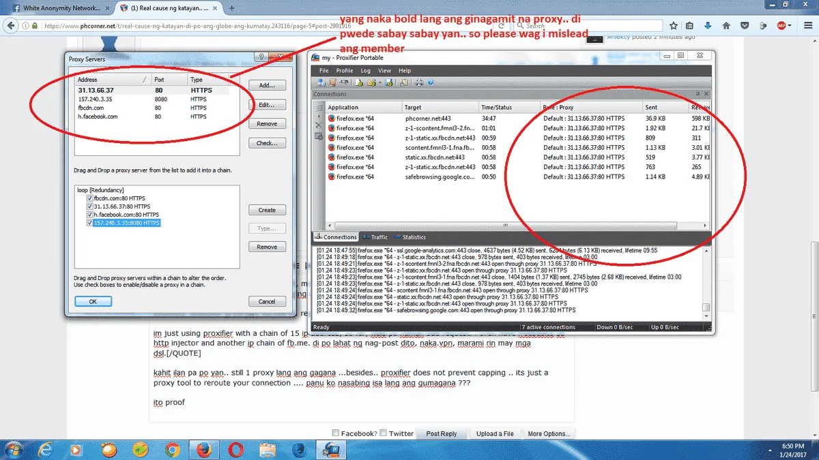Click Firefox icon in taskbar
The height and width of the screenshot is (460, 819).
click(x=203, y=450)
